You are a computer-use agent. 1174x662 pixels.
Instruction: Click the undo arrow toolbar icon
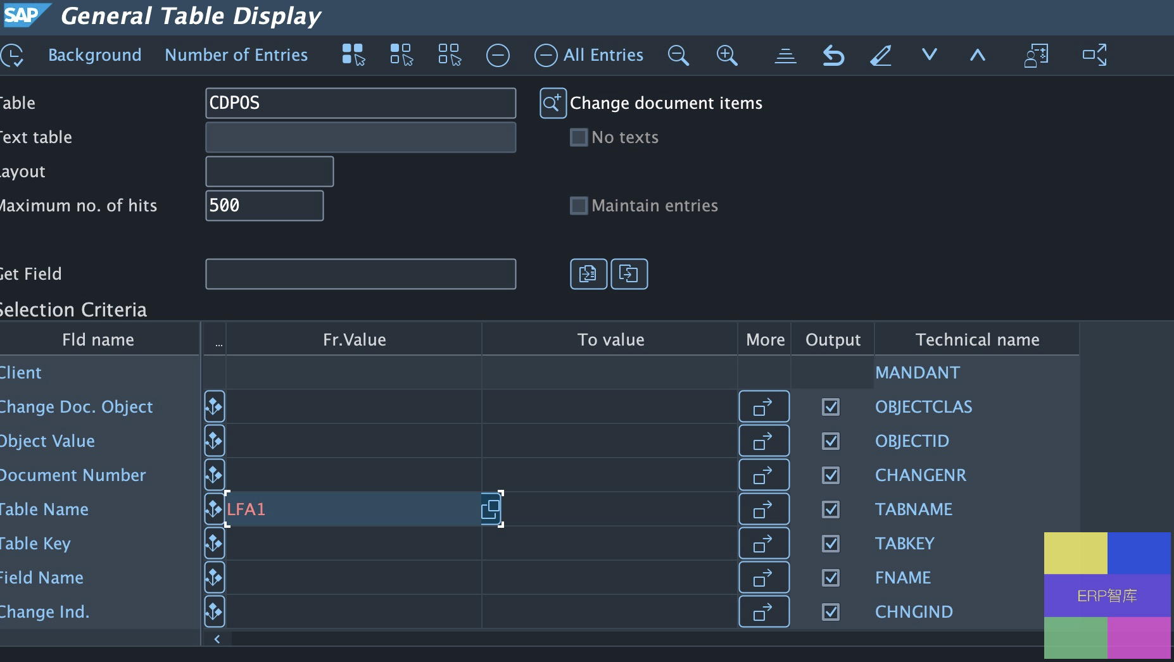[x=833, y=56]
